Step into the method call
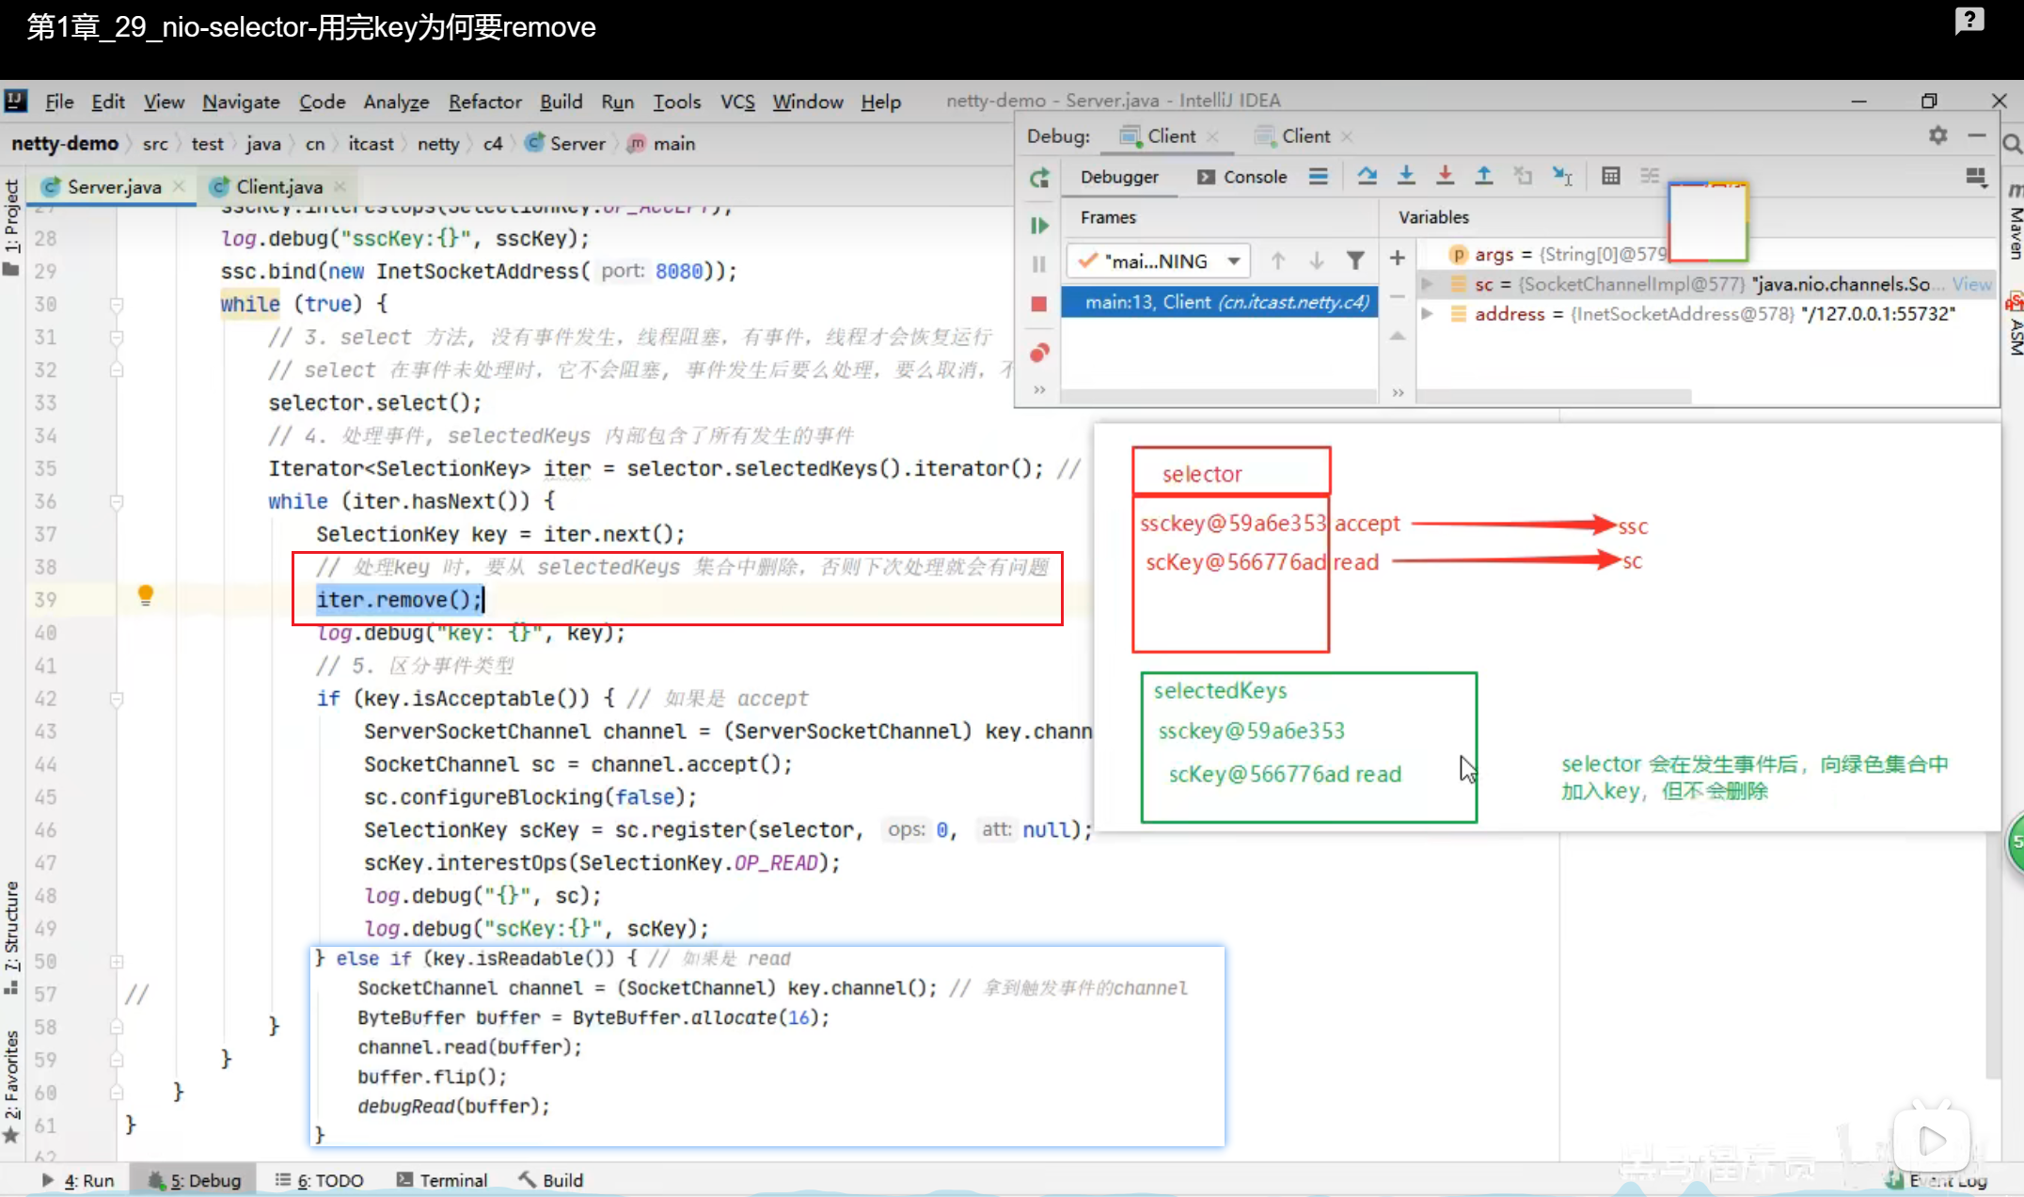 (x=1406, y=176)
